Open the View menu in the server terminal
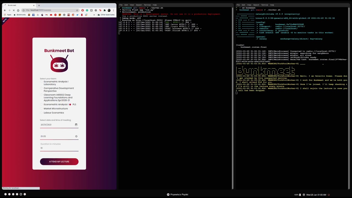The width and height of the screenshot is (352, 198). pyautogui.click(x=132, y=5)
